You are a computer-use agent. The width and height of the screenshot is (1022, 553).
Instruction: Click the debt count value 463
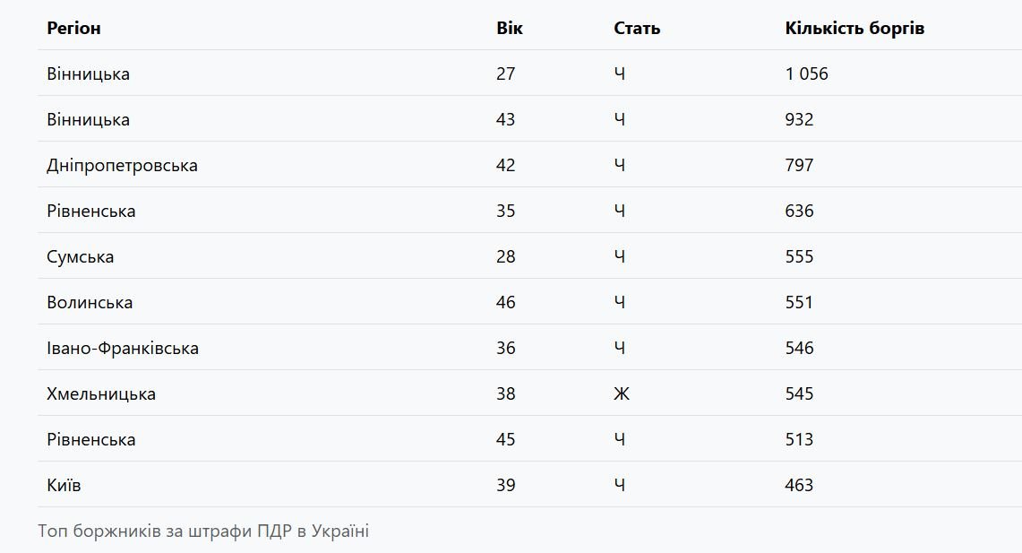[x=799, y=486]
